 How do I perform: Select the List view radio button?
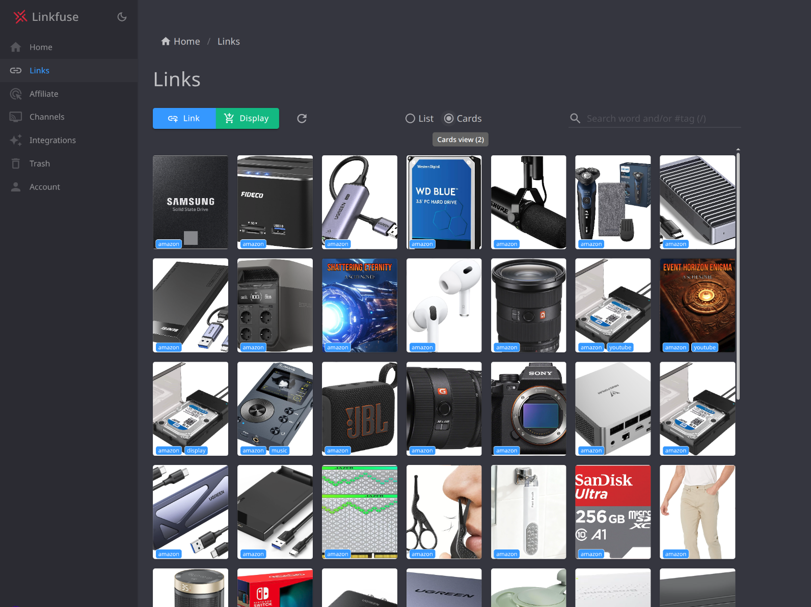pos(410,119)
